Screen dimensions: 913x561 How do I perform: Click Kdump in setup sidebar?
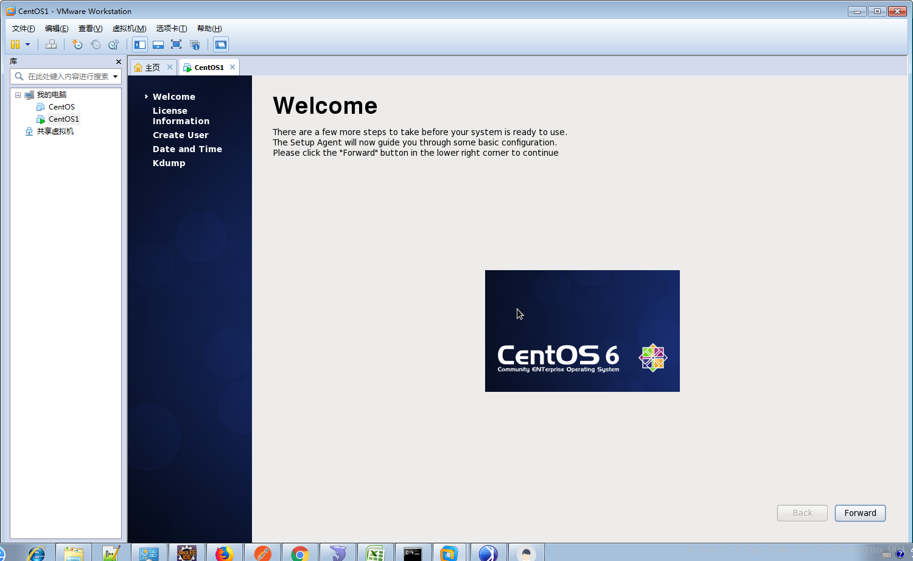coord(169,163)
